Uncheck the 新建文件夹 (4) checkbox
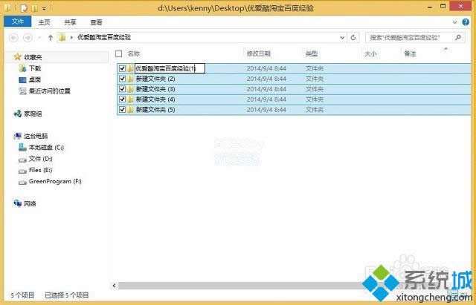 coord(122,99)
